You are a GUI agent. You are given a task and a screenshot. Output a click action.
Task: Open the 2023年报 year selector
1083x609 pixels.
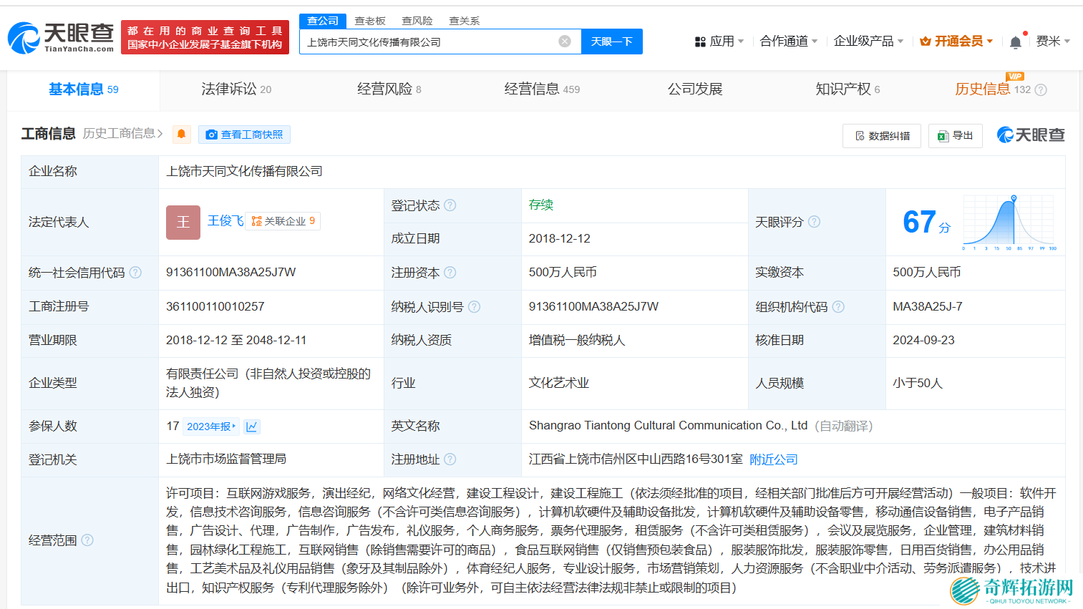211,427
